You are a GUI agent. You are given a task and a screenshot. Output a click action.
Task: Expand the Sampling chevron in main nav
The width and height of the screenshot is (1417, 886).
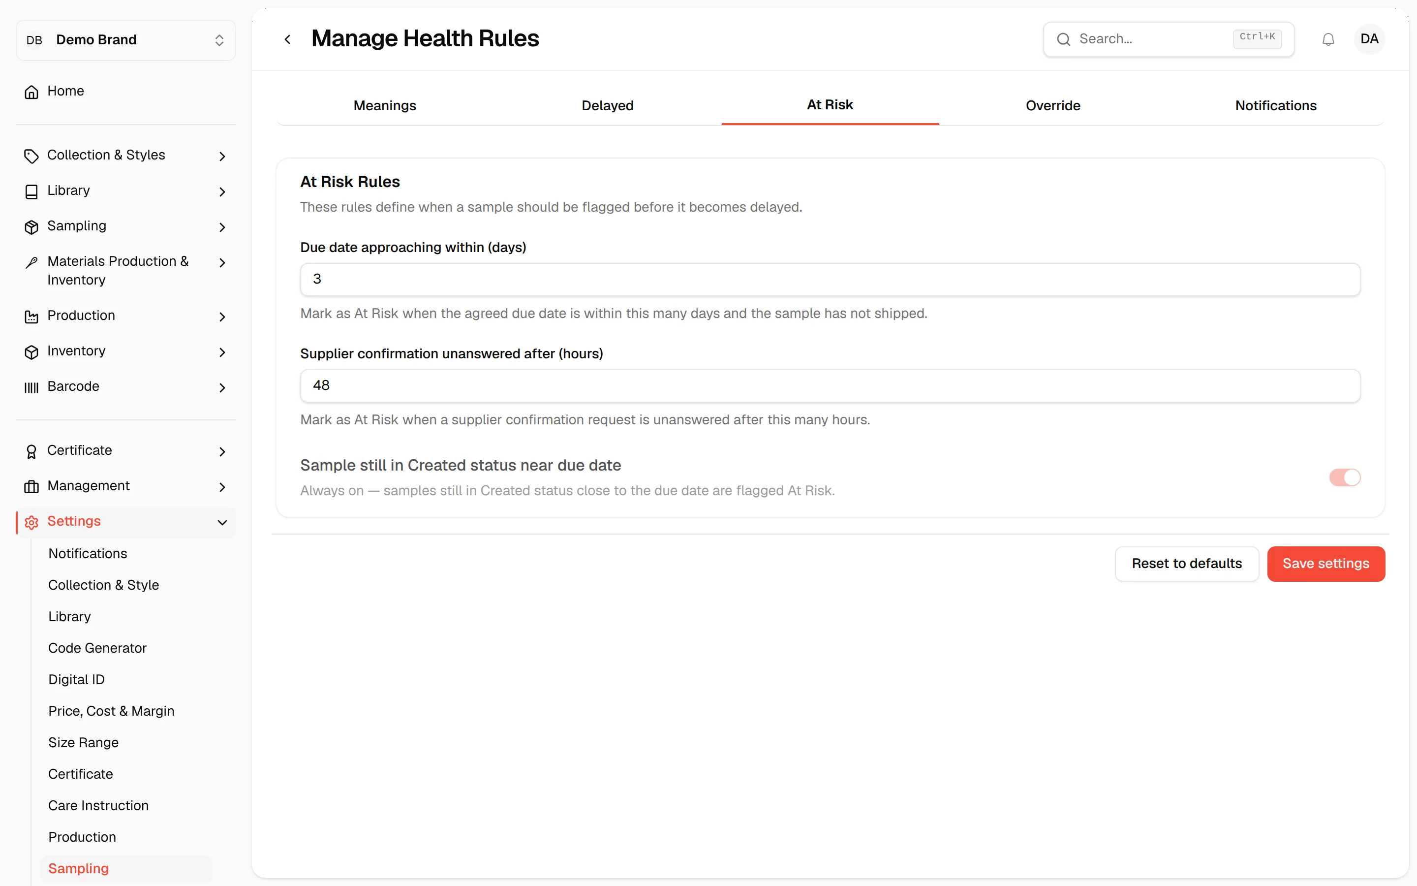click(222, 227)
